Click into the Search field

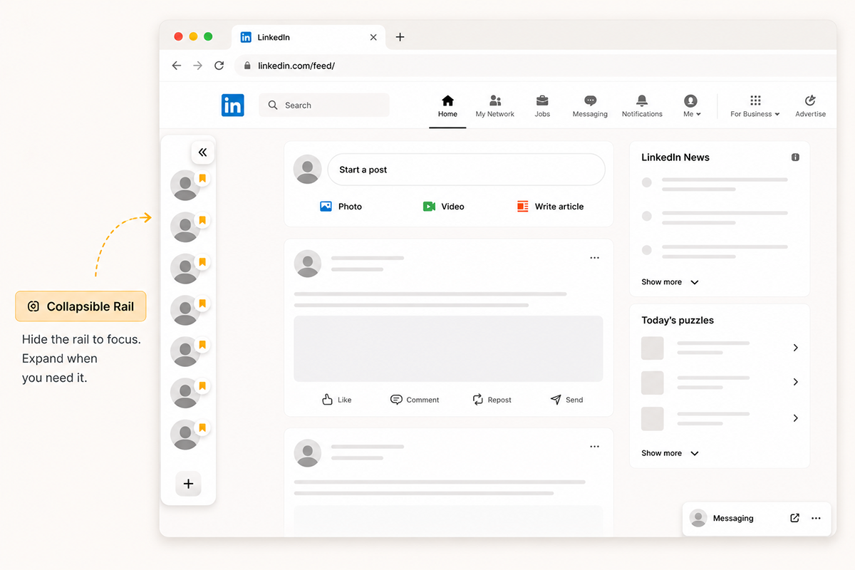[324, 105]
